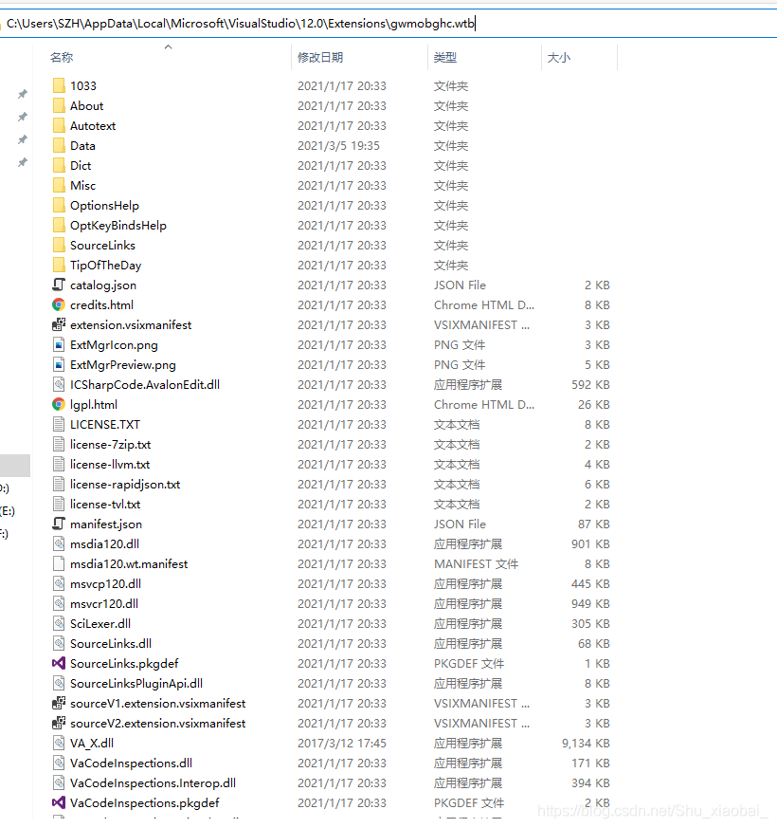Click the SourceLinks folder icon
The image size is (777, 828).
pos(59,245)
